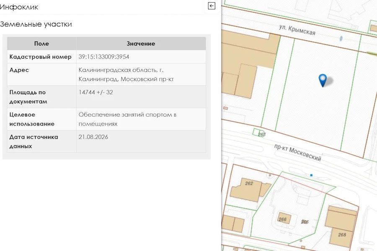
Task: Click the пр-кт Московский street label
Action: point(298,152)
